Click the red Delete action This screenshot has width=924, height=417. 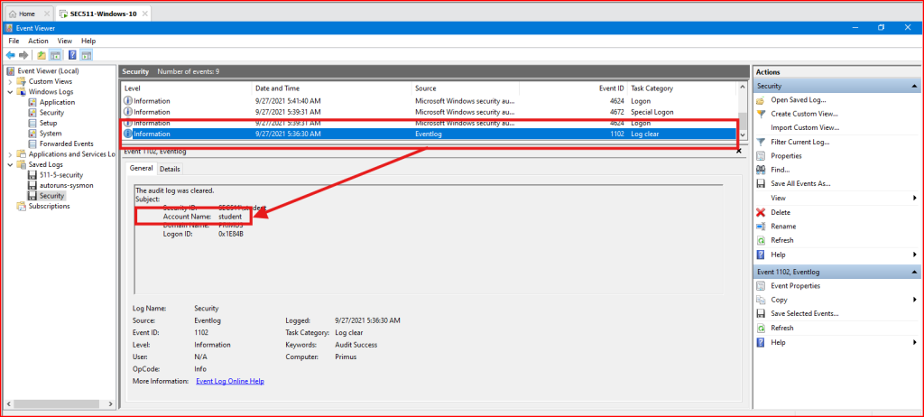tap(781, 212)
